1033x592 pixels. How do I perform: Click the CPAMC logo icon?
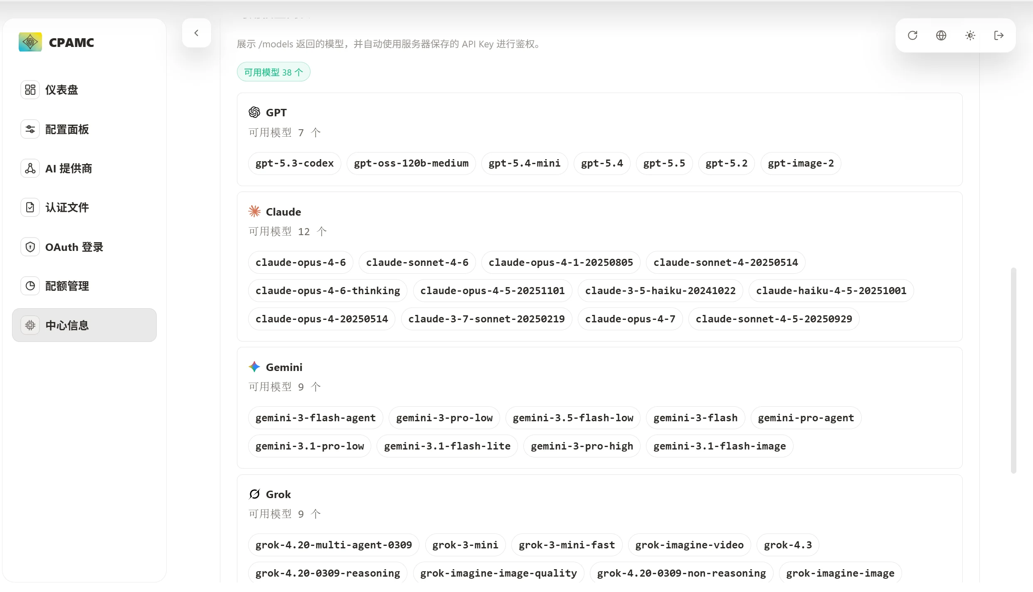point(30,42)
